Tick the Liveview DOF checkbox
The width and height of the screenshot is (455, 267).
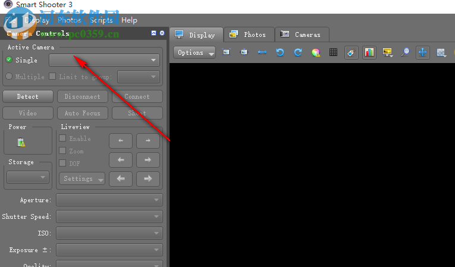pos(62,163)
